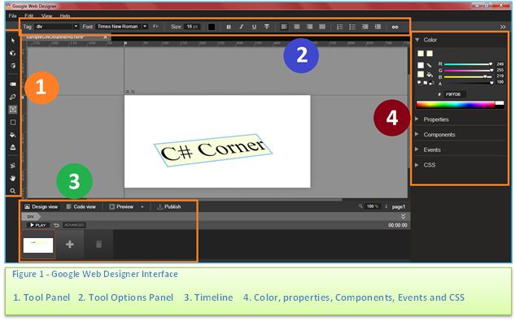Select the Selection arrow tool
Screen dimensions: 515x321
pyautogui.click(x=13, y=41)
